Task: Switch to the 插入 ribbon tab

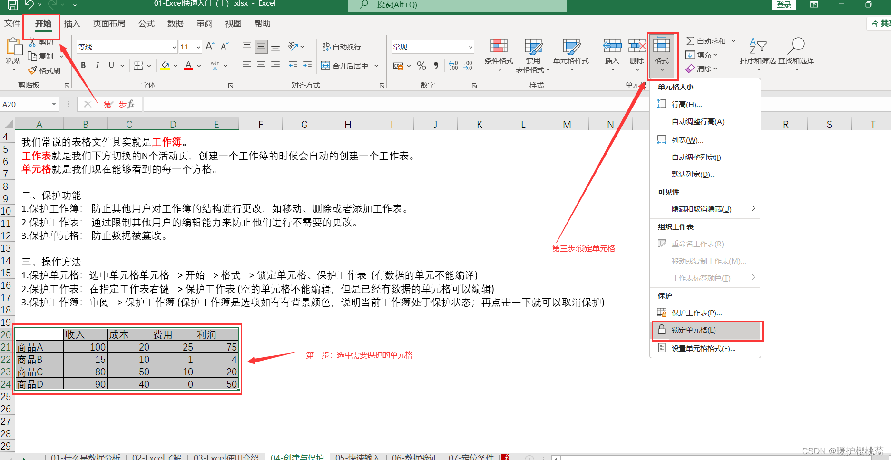Action: tap(72, 23)
